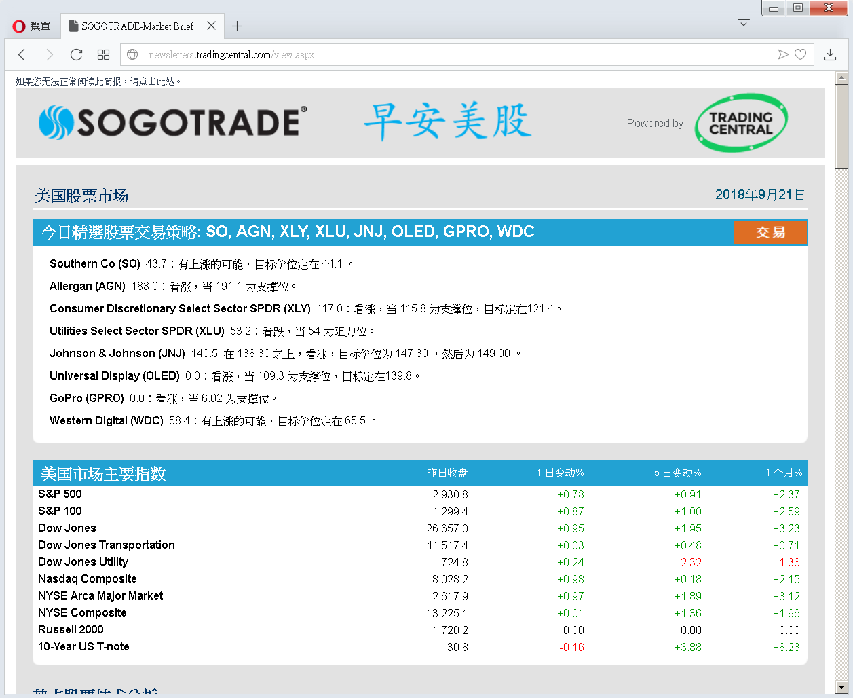Click the 昨日收盘 column header
The height and width of the screenshot is (698, 853).
click(447, 473)
